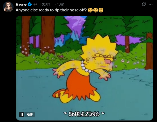
Task: Click the SNEEZING caption in the GIF
Action: [84, 114]
